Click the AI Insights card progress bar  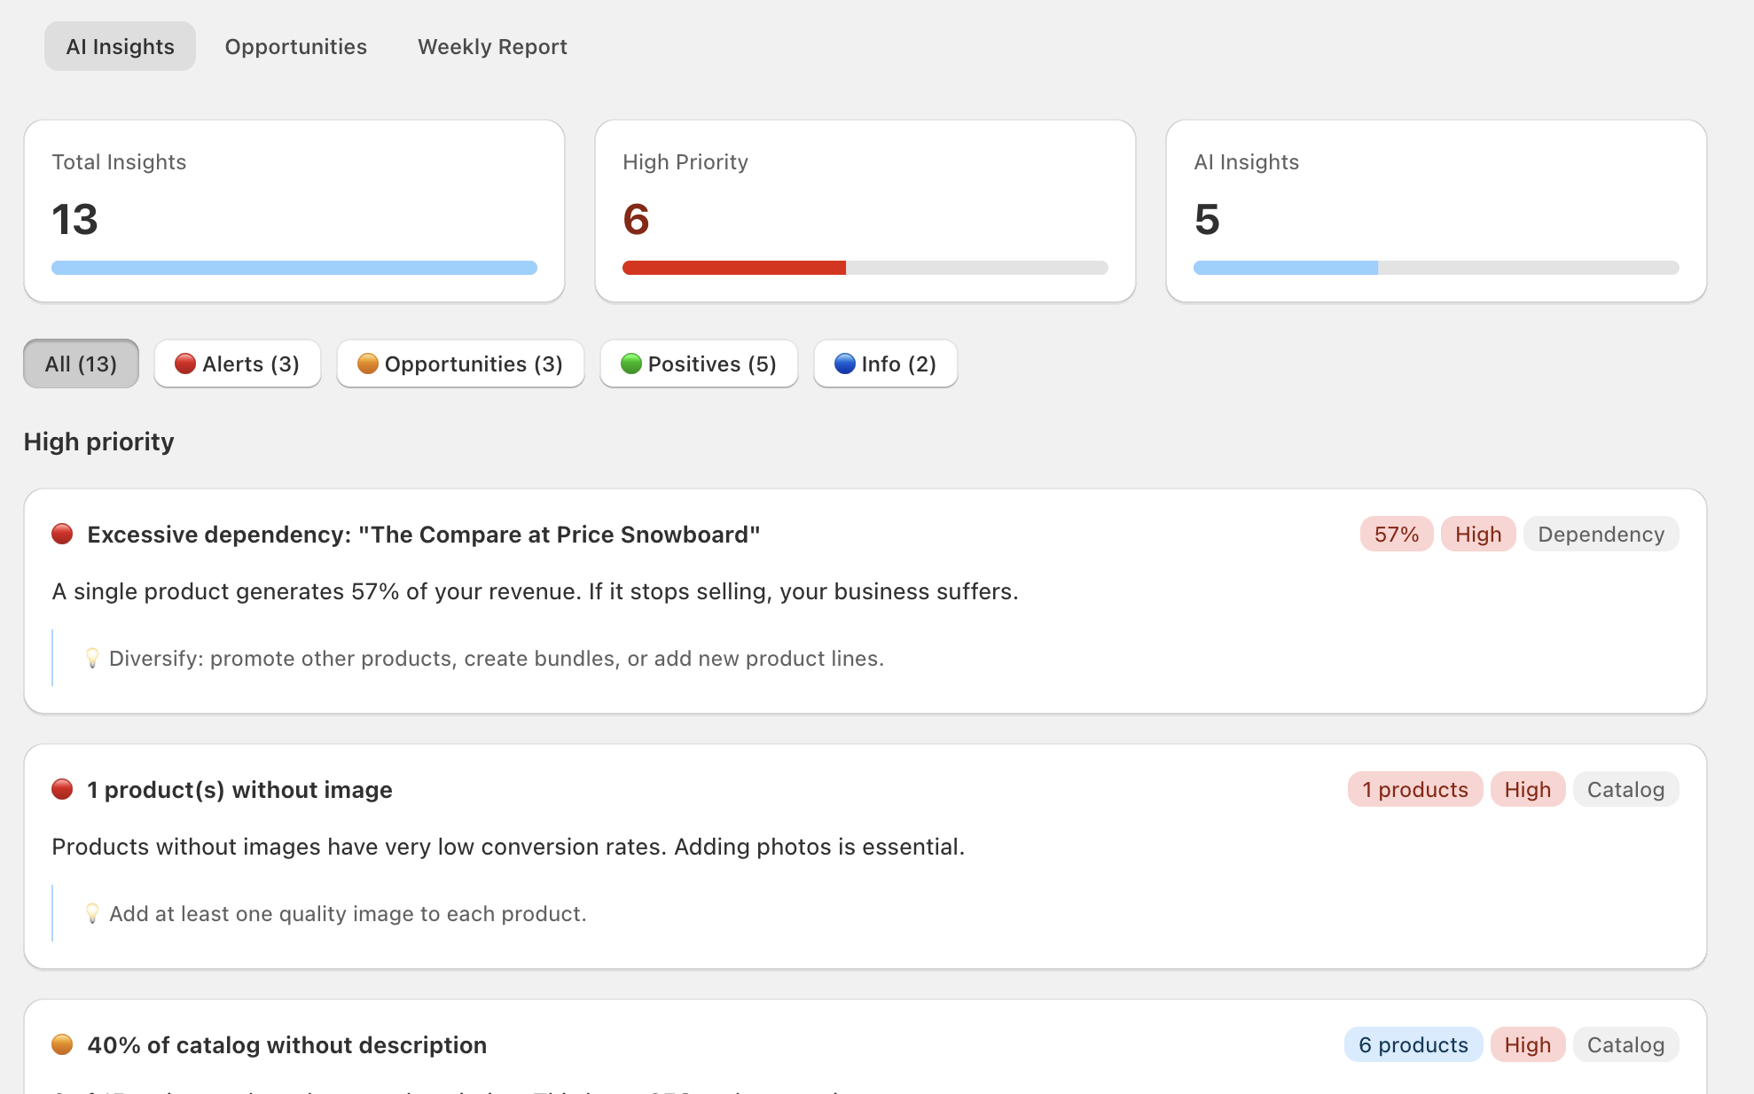1437,268
